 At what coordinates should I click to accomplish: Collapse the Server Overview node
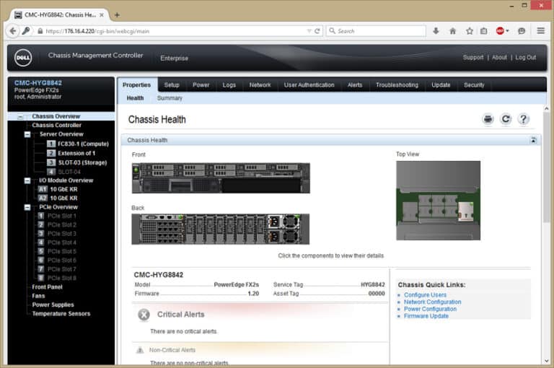[x=27, y=134]
